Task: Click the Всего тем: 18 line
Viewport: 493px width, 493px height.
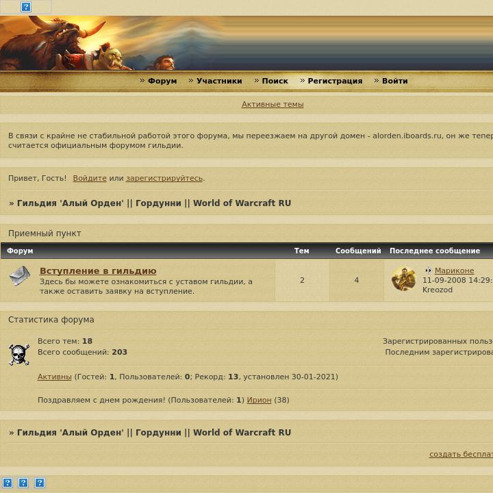Action: 65,341
